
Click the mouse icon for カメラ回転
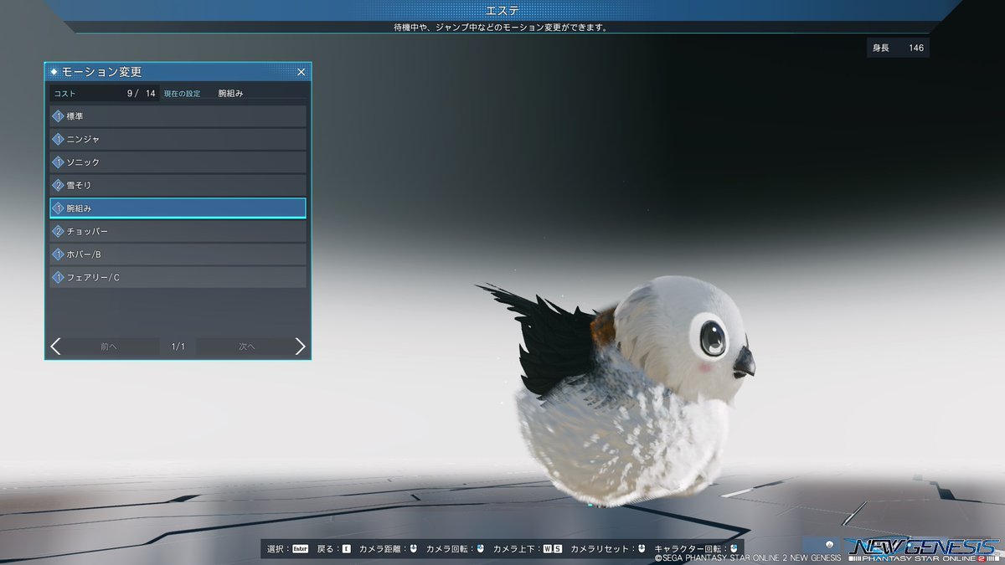point(481,549)
